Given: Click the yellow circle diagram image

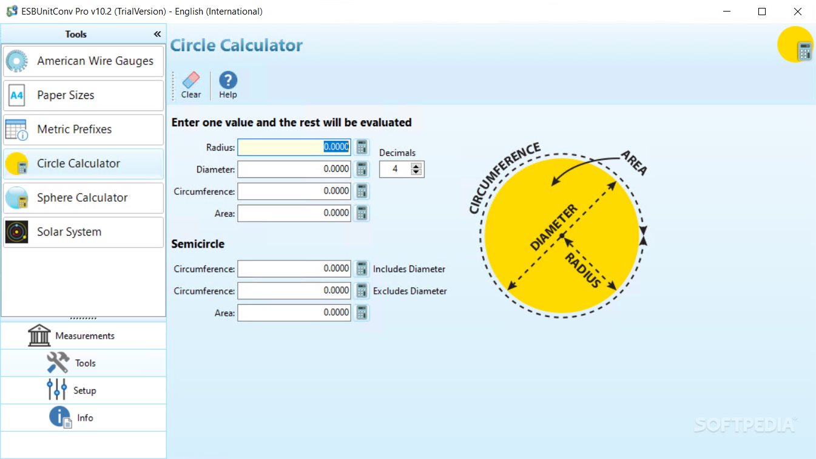Looking at the screenshot, I should pyautogui.click(x=561, y=236).
